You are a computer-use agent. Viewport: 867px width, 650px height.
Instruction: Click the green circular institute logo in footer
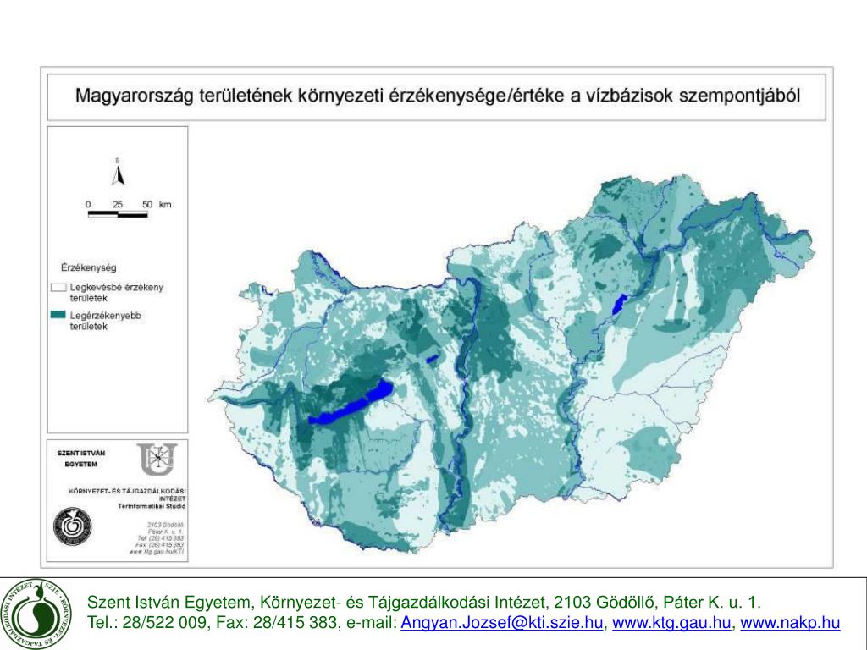(34, 613)
